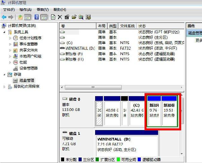Click the black X delete icon
The width and height of the screenshot is (202, 163).
(x=60, y=17)
